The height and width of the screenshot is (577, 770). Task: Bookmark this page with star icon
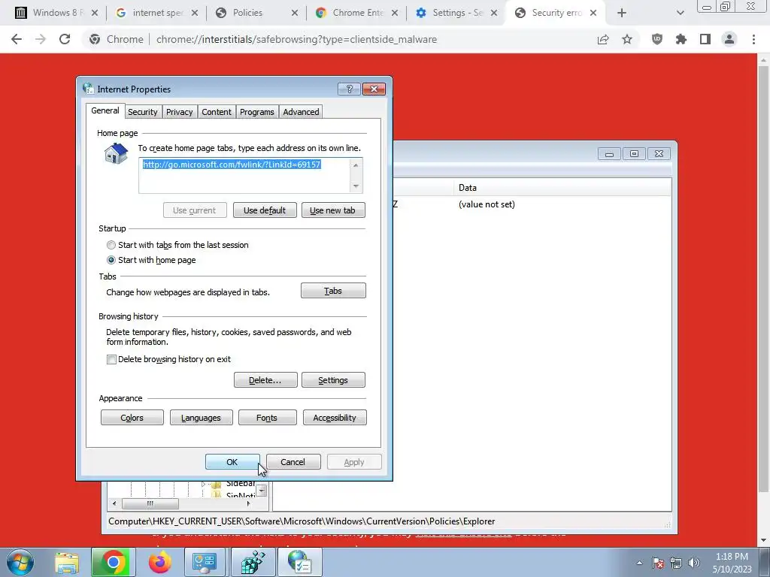[x=627, y=39]
